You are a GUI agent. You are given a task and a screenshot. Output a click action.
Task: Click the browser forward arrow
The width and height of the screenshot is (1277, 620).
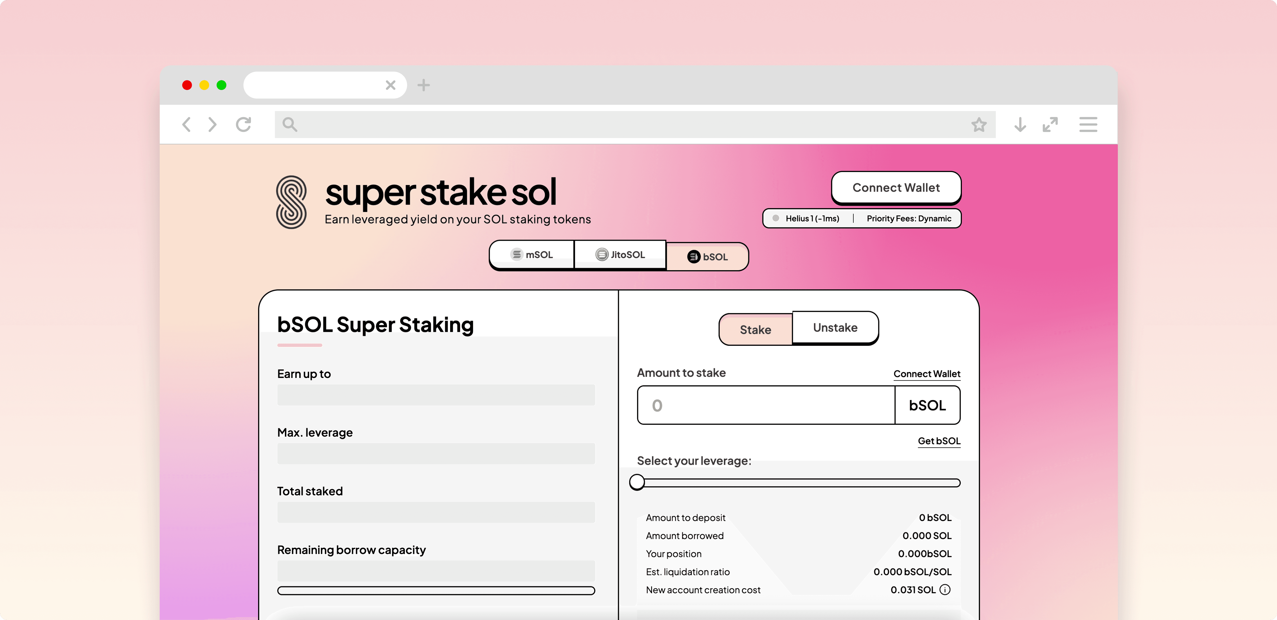point(212,124)
